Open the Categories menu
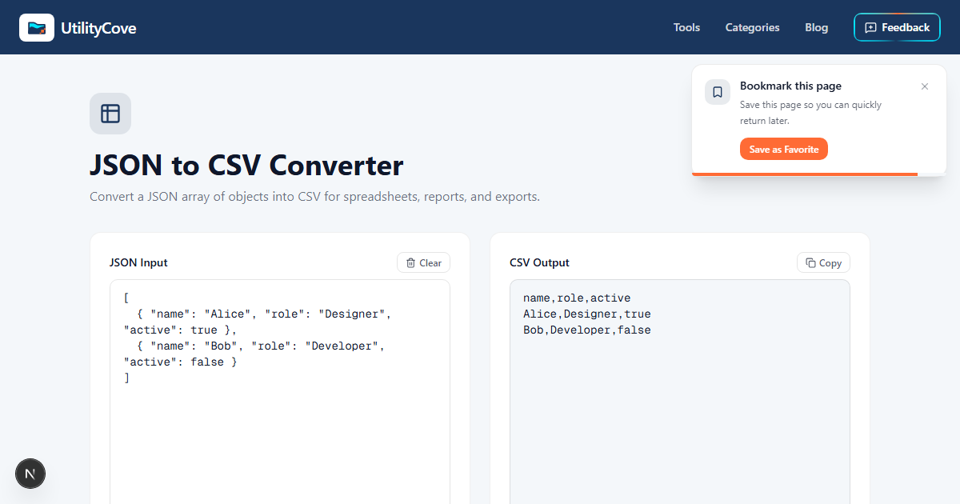Image resolution: width=960 pixels, height=504 pixels. [752, 27]
